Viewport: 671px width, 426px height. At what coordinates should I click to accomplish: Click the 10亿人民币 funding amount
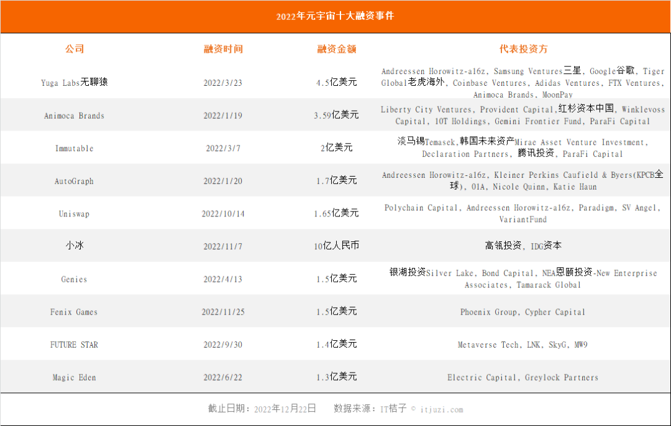tap(336, 246)
